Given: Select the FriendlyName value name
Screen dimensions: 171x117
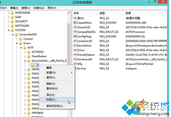Looking at the screenshot, I should click(x=86, y=55).
